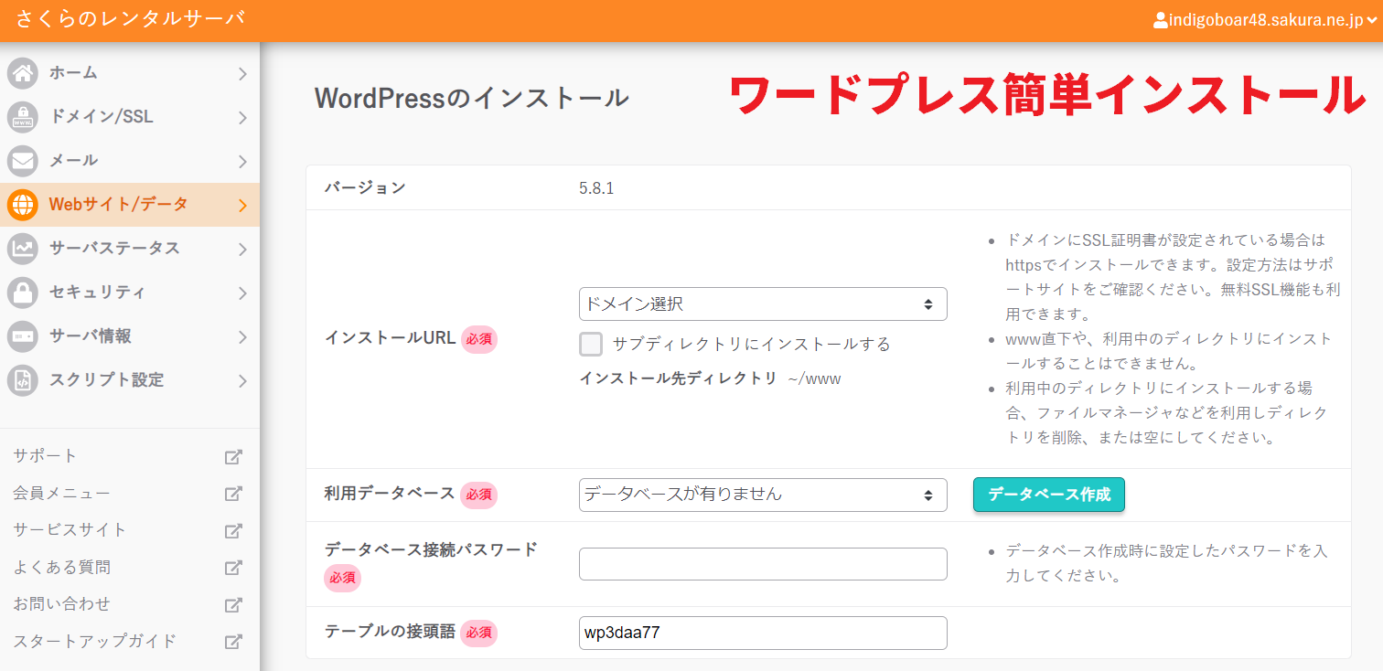Viewport: 1383px width, 671px height.
Task: Select サーバステータス in the sidebar
Action: (130, 249)
